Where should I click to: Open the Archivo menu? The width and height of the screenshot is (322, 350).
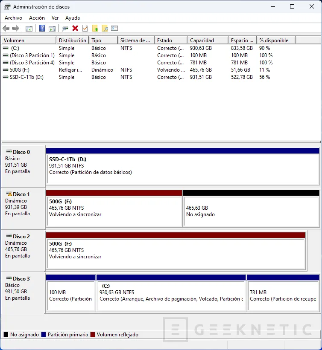pos(13,18)
